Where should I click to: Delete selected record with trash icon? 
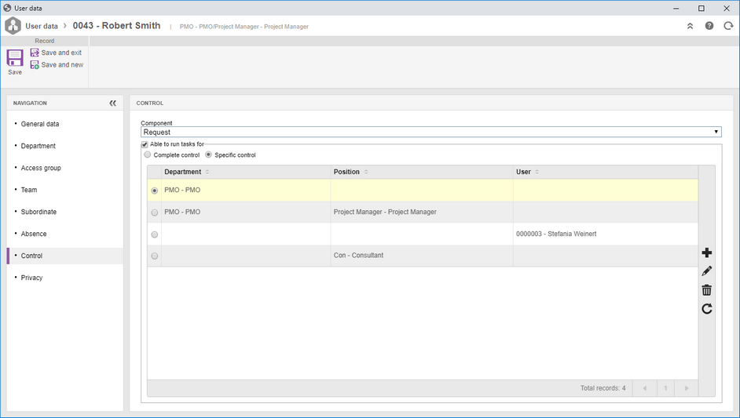[x=706, y=290]
